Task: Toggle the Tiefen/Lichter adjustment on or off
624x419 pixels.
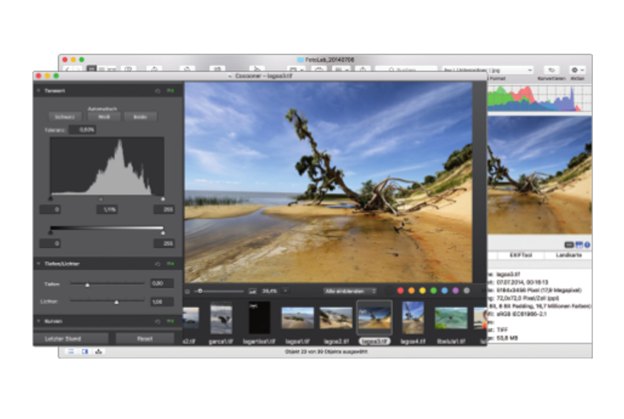Action: click(171, 264)
